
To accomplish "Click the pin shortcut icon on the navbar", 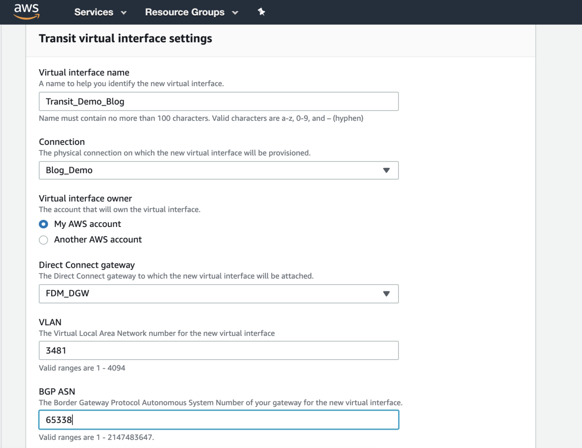I will coord(262,12).
